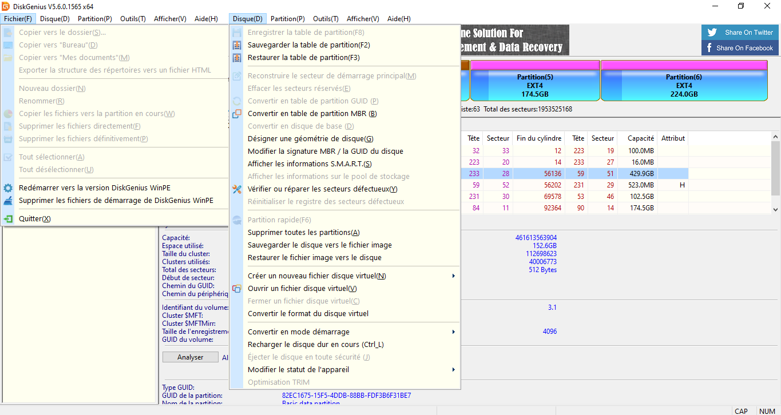Screen dimensions: 781x415
Task: Click the Restaurer la table de partition icon
Action: click(x=237, y=58)
